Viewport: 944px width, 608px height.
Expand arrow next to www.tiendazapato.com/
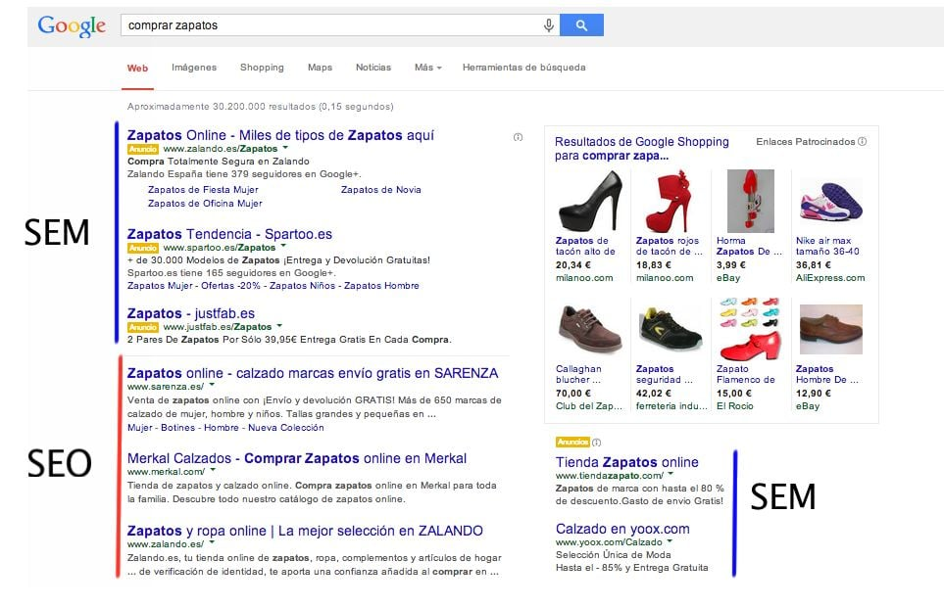point(671,474)
